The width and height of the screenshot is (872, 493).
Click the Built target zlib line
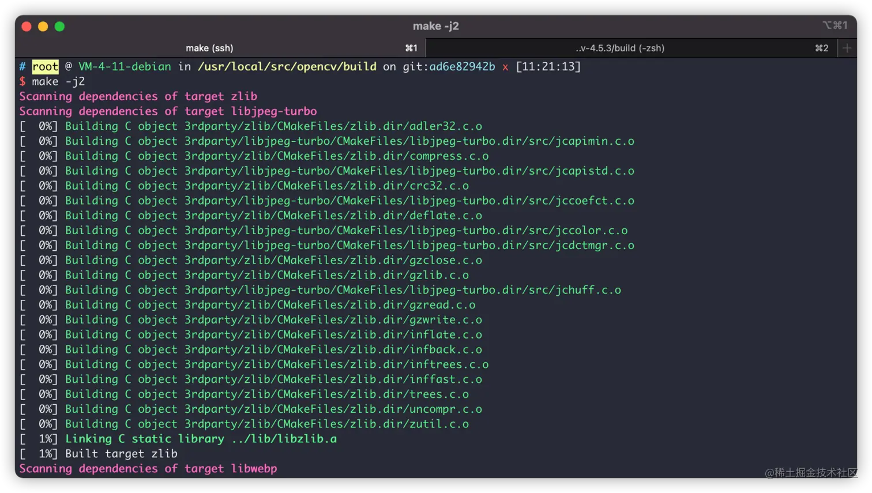tap(99, 454)
